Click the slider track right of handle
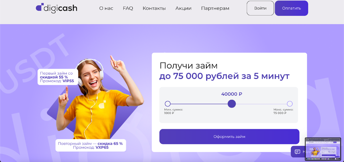Screen dimensions: 344x162 [x=261, y=104]
